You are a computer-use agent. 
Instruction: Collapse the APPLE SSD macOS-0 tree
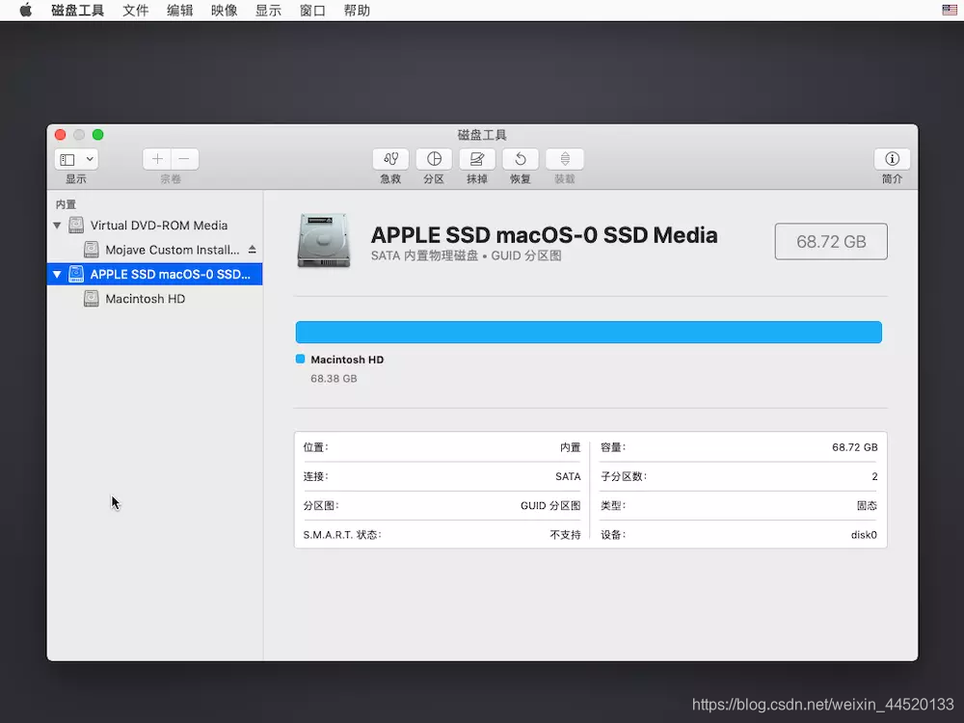coord(57,274)
